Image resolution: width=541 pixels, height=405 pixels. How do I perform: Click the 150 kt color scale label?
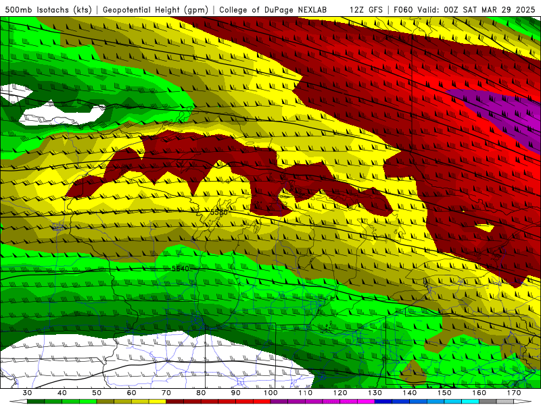tap(444, 393)
